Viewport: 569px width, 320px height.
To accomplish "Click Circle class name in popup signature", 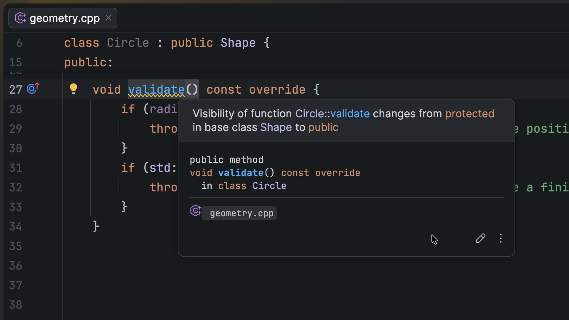I will pos(269,186).
